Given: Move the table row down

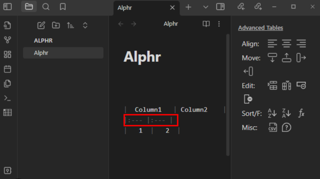Looking at the screenshot, I should tap(273, 58).
